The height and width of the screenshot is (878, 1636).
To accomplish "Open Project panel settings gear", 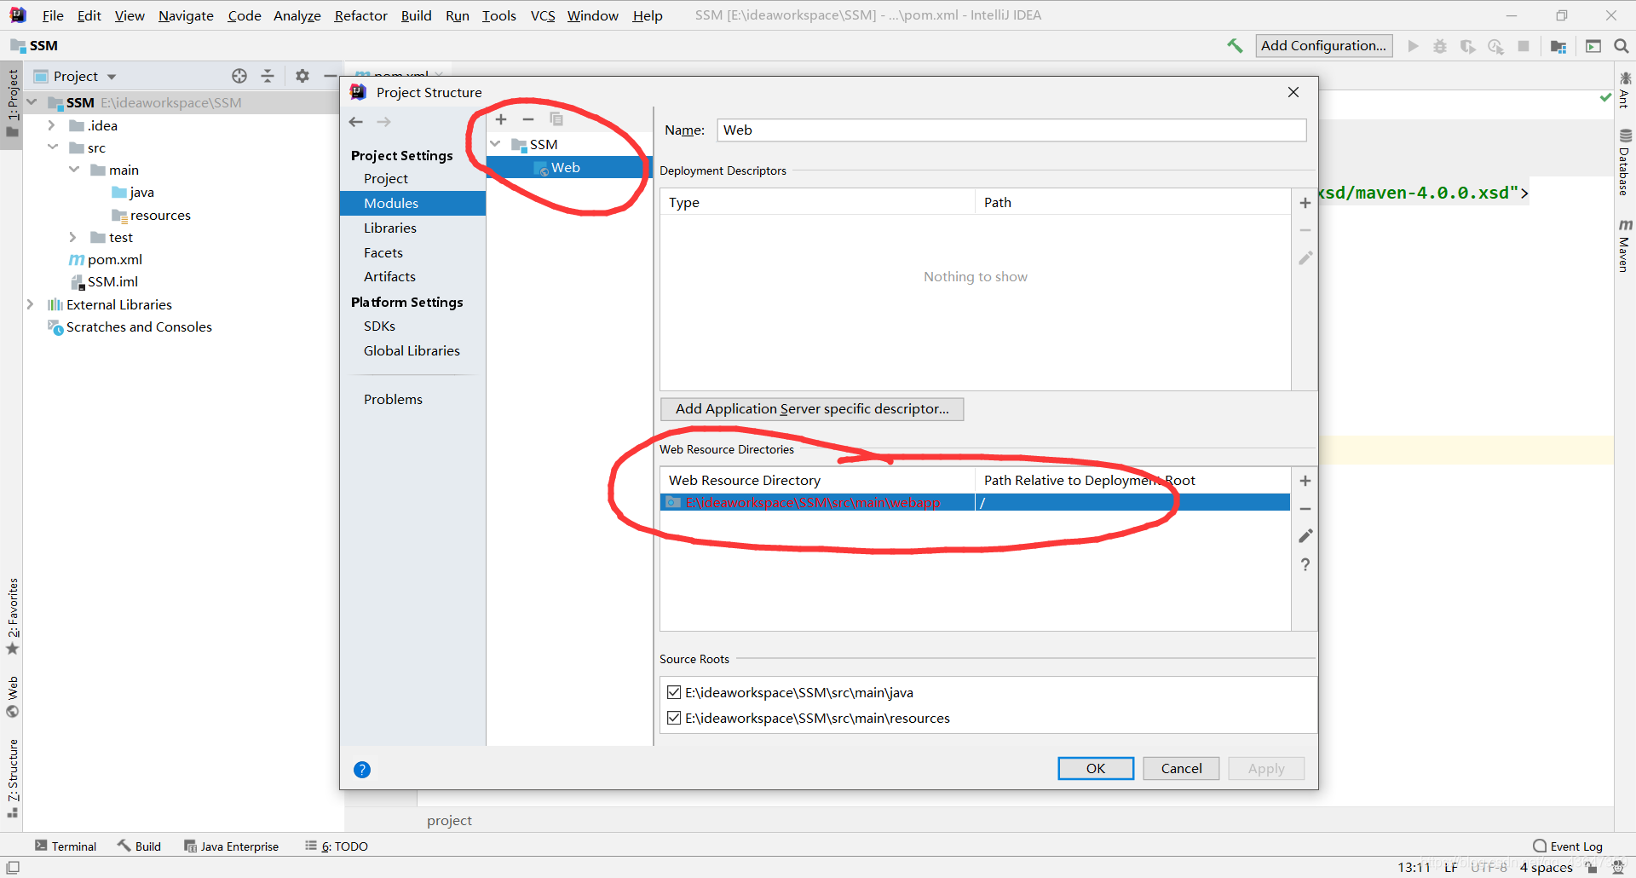I will [302, 76].
